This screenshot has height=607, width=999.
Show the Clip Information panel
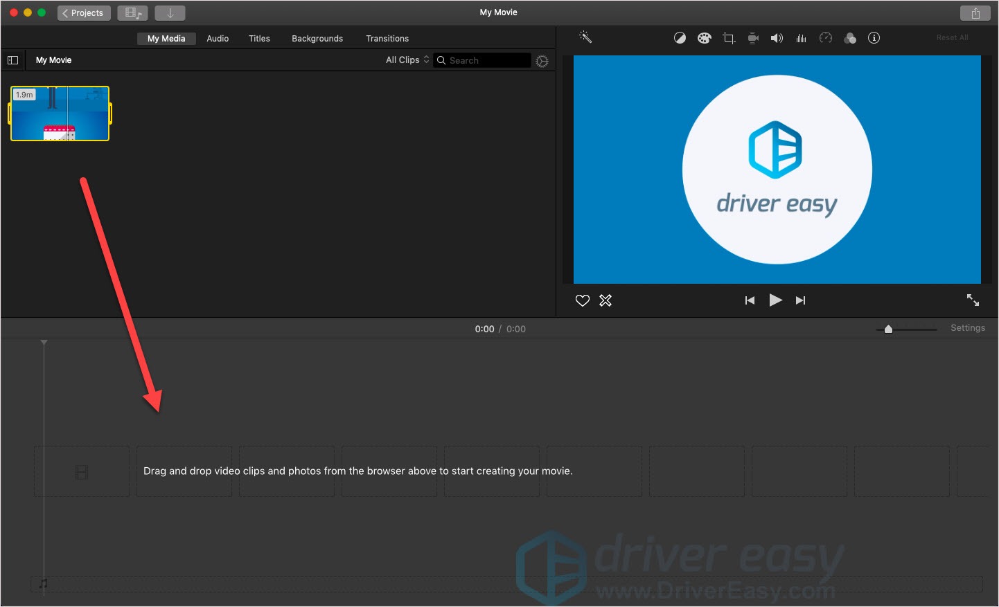874,38
